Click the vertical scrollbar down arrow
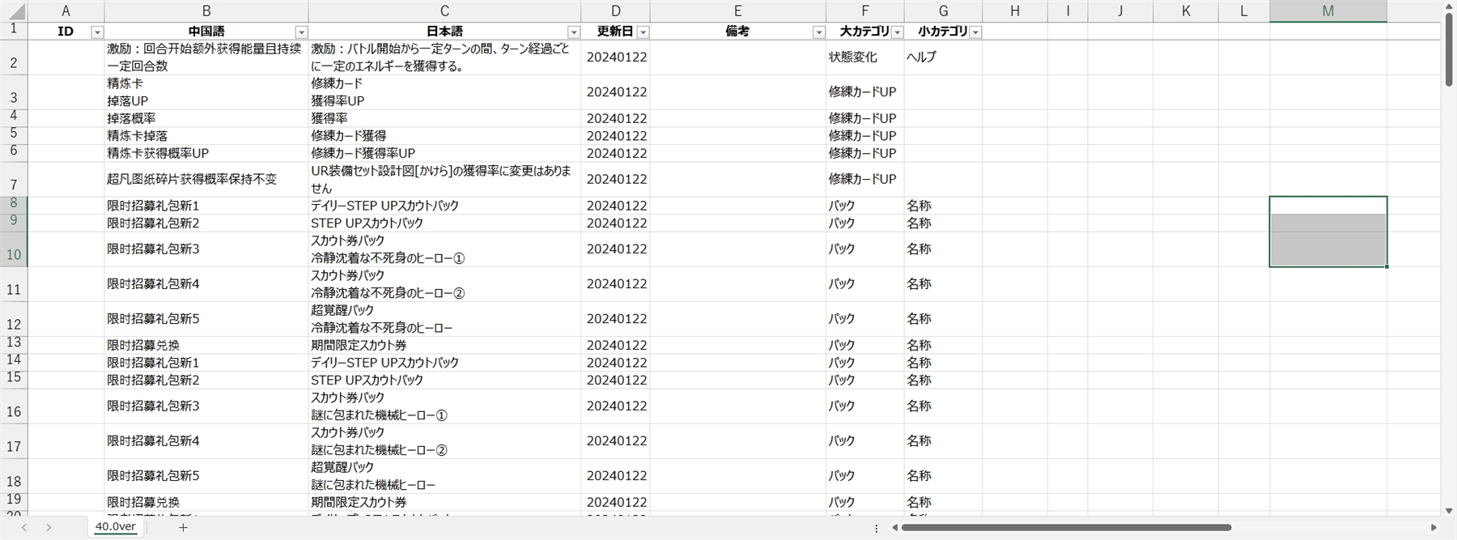The height and width of the screenshot is (540, 1457). point(1448,511)
